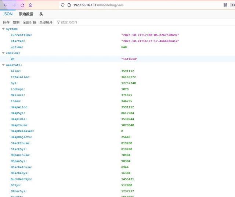Screen dimensions: 235x197
Task: Select the BuckHashSys key
Action: (x=21, y=179)
